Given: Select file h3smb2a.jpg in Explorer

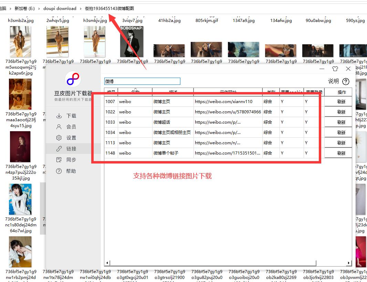Looking at the screenshot, I should (21, 20).
